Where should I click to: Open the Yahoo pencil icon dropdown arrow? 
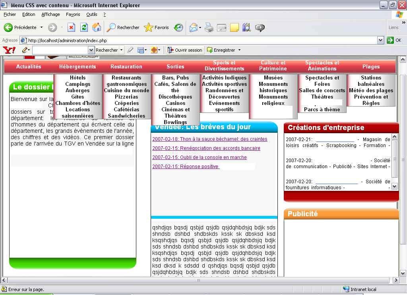pos(29,50)
